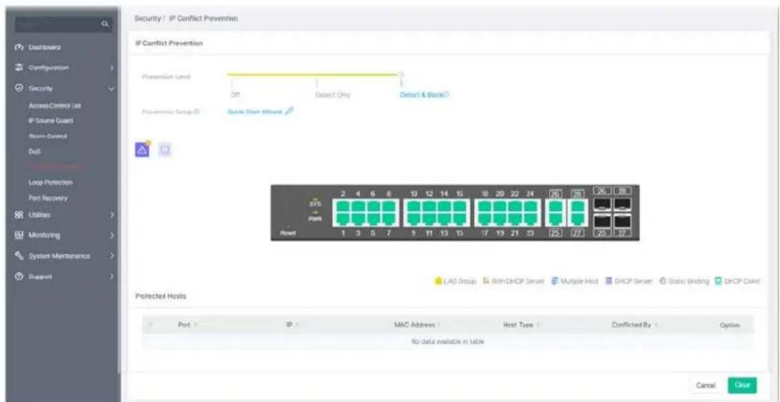Select black SFP slot 27
The image size is (780, 402).
[623, 220]
